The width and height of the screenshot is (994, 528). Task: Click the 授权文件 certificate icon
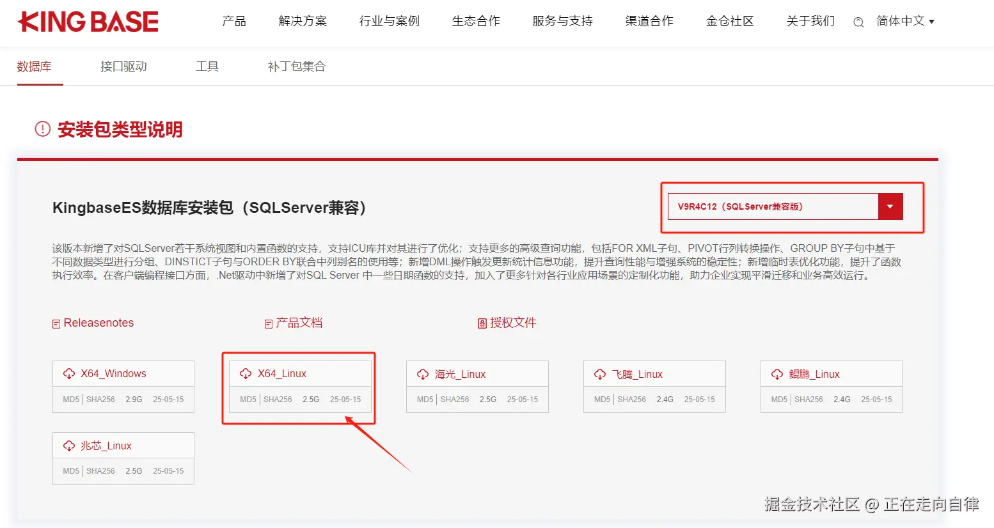pos(482,324)
